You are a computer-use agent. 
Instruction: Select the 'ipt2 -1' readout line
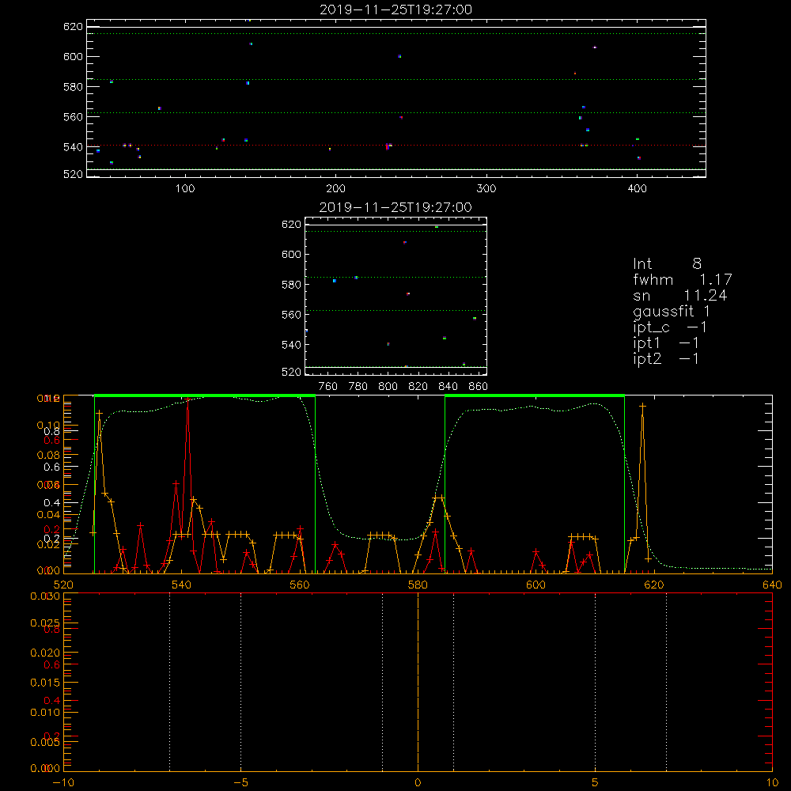(666, 358)
